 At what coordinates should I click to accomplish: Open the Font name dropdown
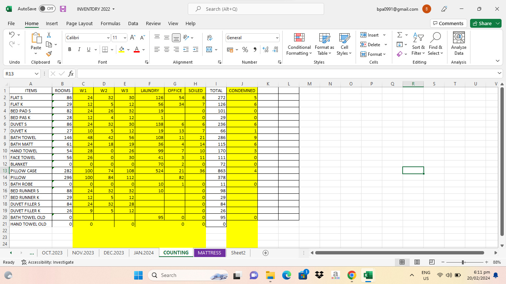point(108,38)
